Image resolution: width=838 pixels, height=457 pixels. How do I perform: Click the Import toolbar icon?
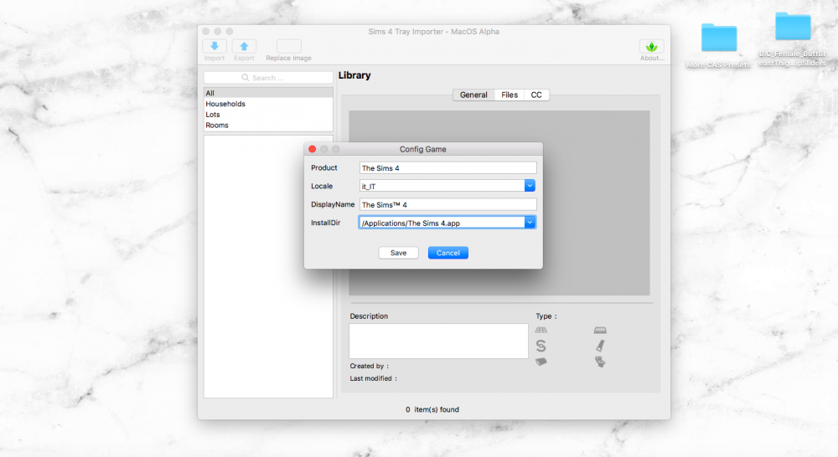pyautogui.click(x=215, y=46)
